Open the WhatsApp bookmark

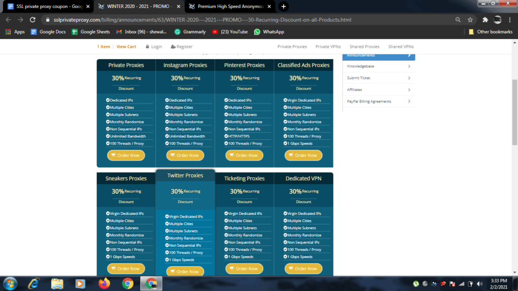(x=269, y=32)
